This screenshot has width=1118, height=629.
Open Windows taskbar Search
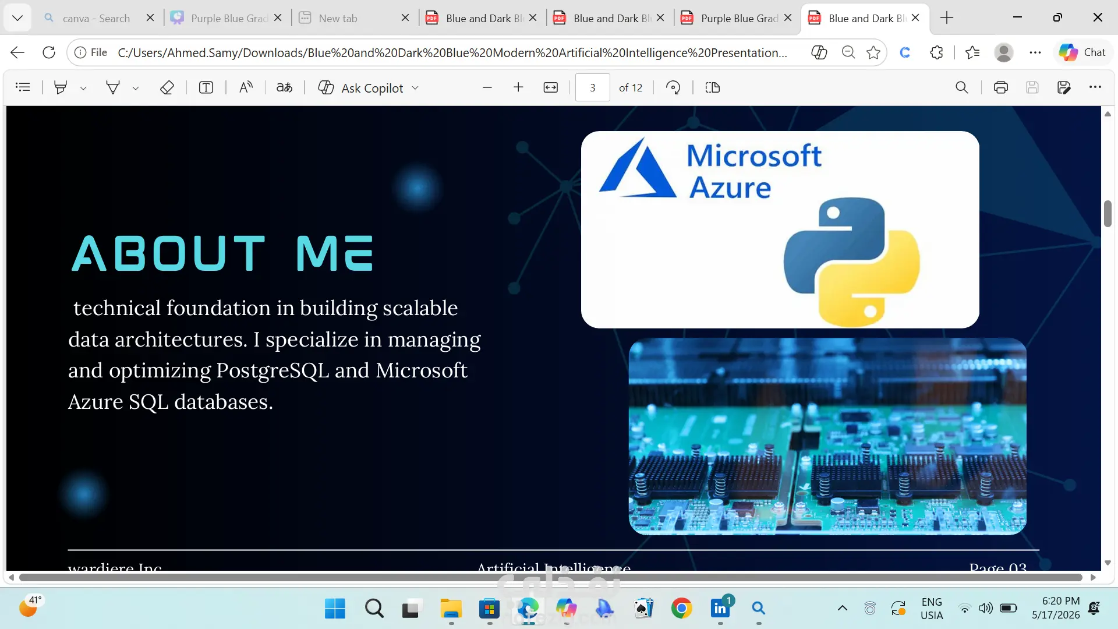[x=374, y=609]
